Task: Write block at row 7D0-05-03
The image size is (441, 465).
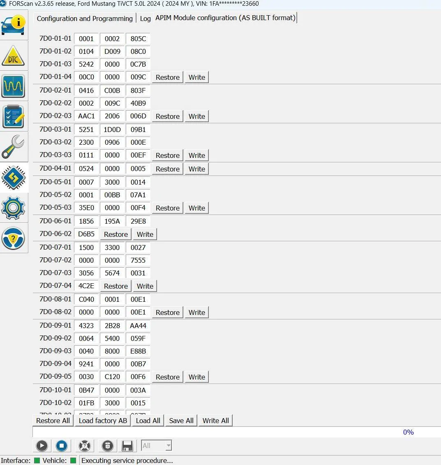Action: [x=197, y=208]
